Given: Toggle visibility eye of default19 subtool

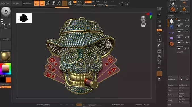Looking at the screenshot, I should click(188, 37).
